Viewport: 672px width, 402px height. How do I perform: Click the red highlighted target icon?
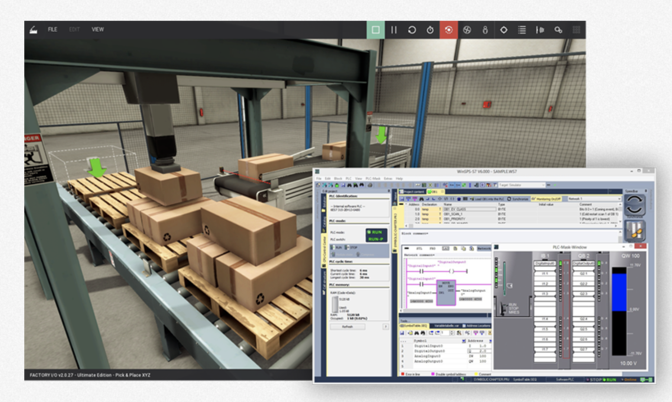(x=449, y=30)
